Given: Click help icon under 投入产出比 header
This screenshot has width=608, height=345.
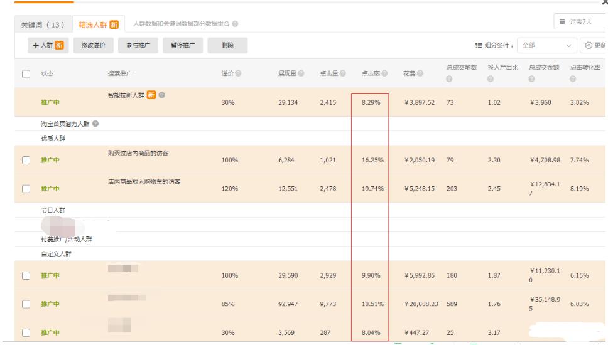Looking at the screenshot, I should 491,78.
